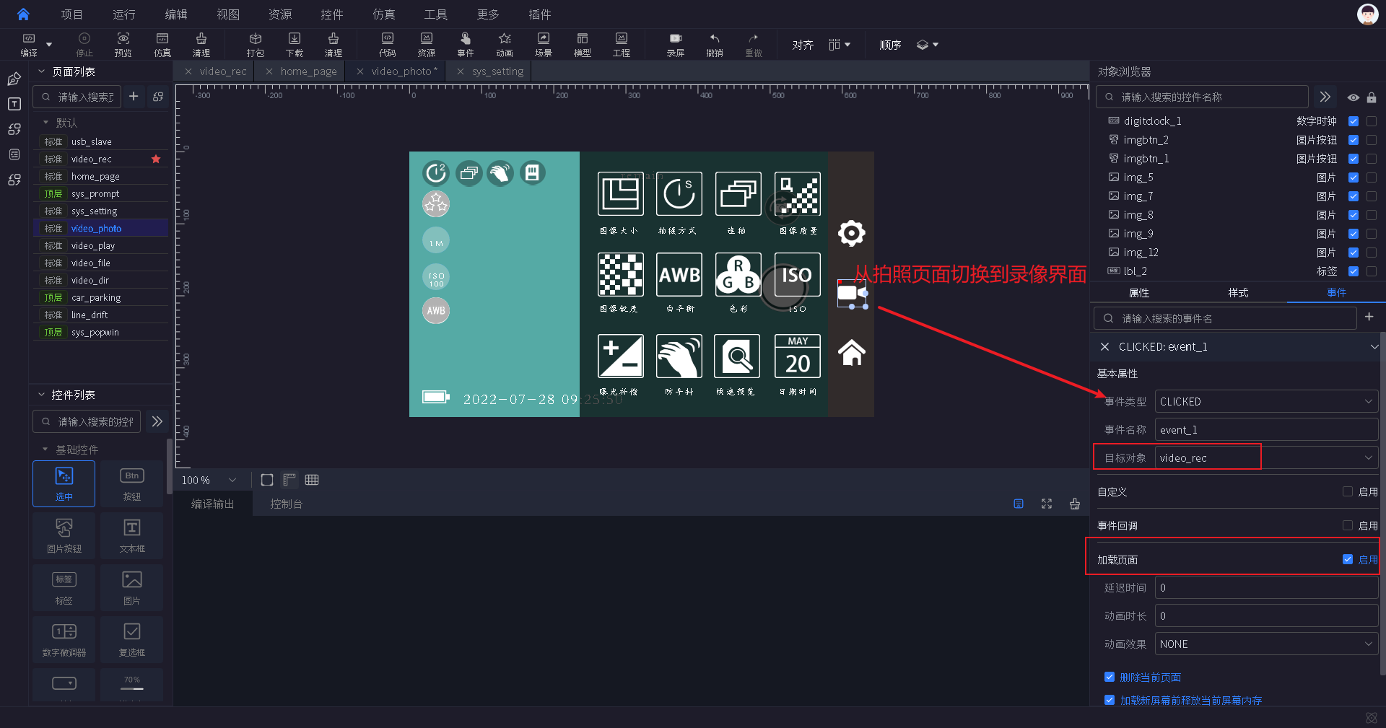Add new event with plus button
Viewport: 1386px width, 728px height.
(1369, 317)
